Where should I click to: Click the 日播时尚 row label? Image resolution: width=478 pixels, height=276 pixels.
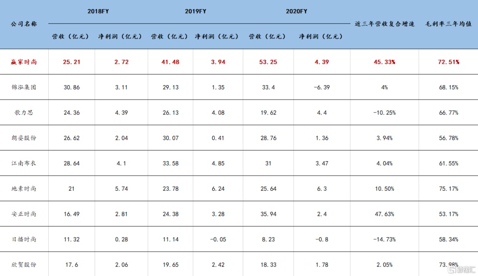point(24,239)
